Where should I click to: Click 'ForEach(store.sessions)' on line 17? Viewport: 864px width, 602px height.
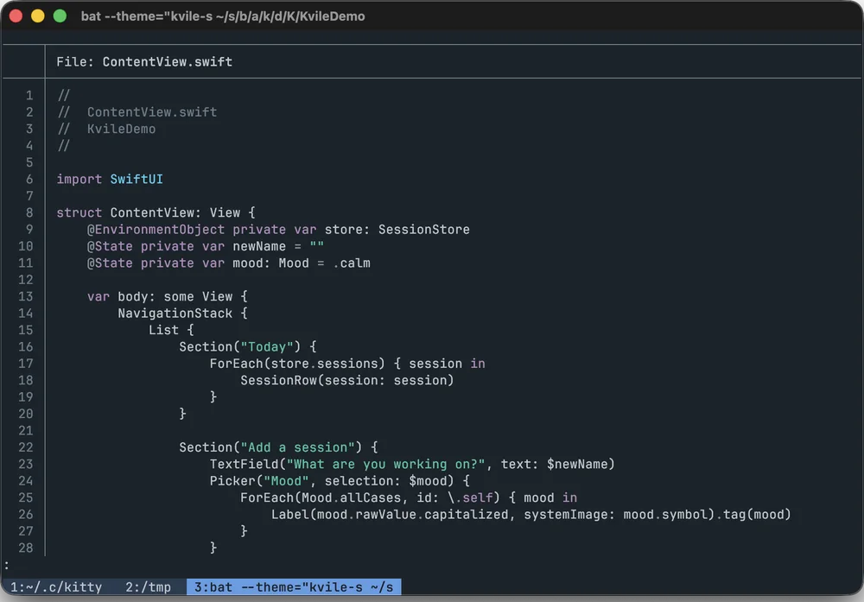point(297,364)
